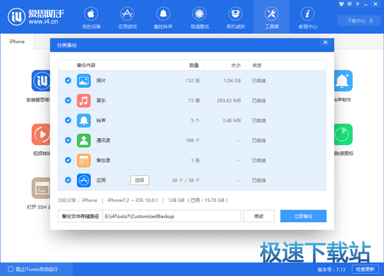The image size is (384, 276).
Task: Click the 删除废图标 green icon behind dialog
Action: tap(343, 134)
